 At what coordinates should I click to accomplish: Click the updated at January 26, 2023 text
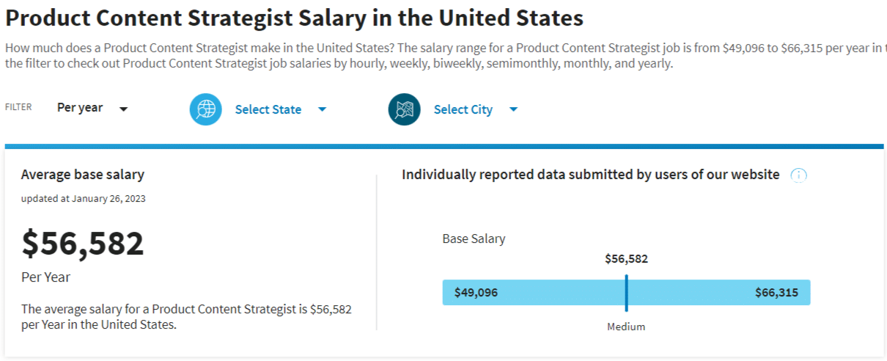click(83, 198)
